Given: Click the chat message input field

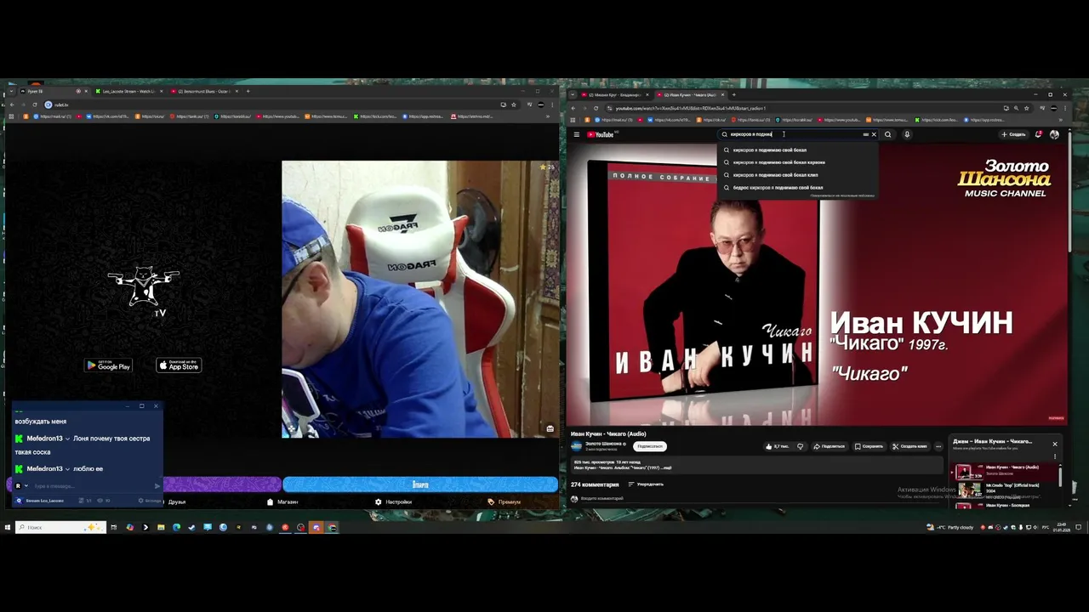Looking at the screenshot, I should point(92,486).
